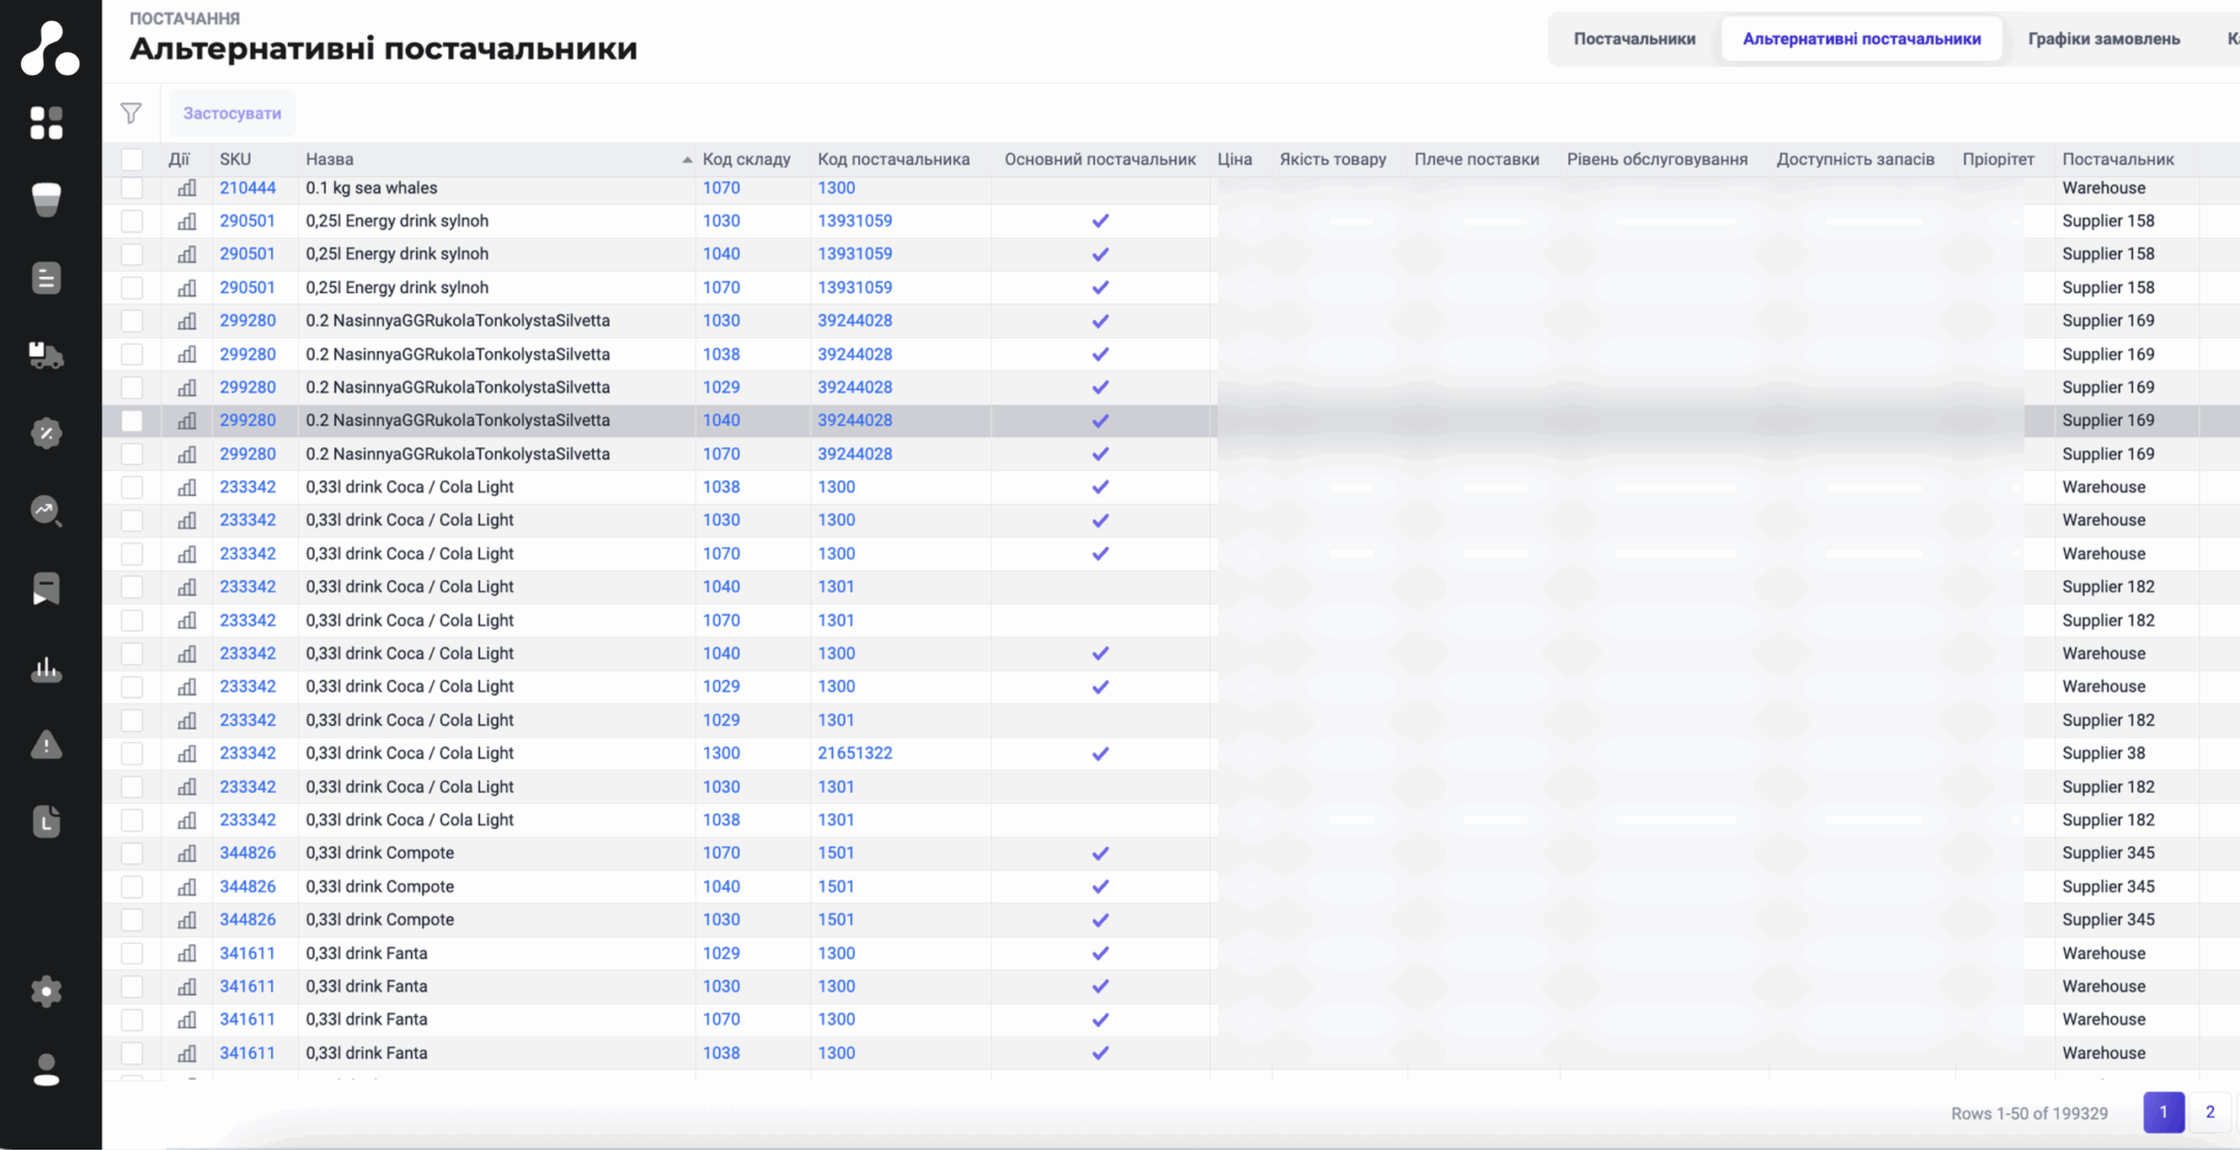The height and width of the screenshot is (1150, 2240).
Task: Select checkbox of first 344826 Compote row
Action: click(132, 853)
